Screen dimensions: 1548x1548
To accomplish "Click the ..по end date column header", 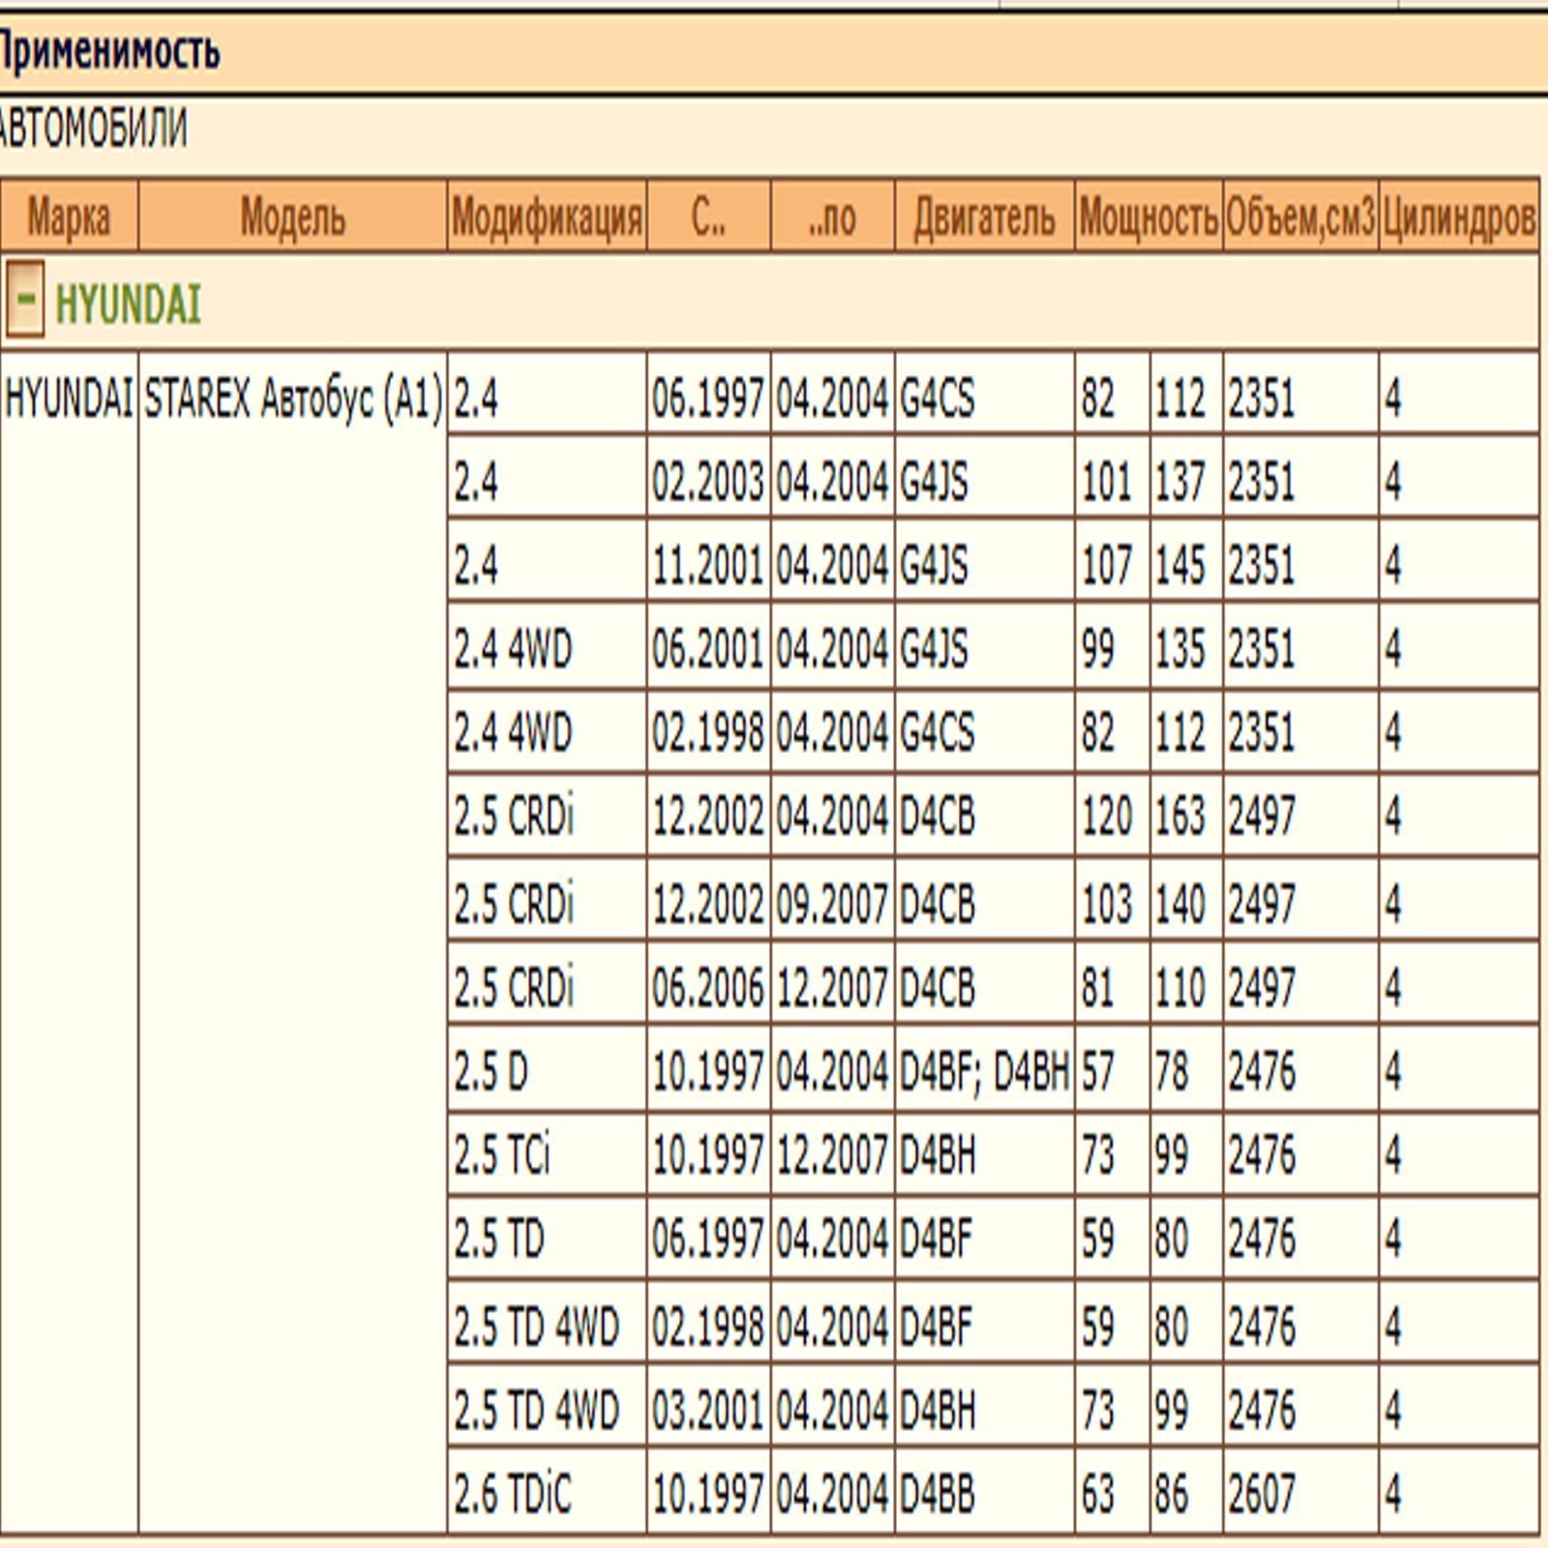I will click(832, 216).
